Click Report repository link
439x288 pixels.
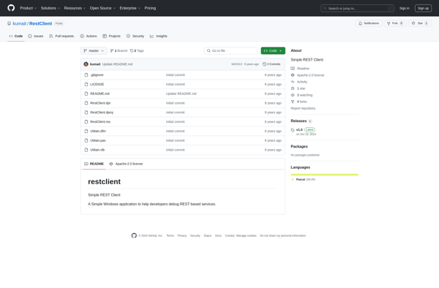[303, 108]
